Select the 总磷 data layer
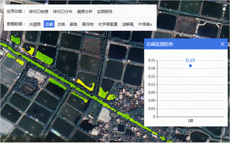The image size is (230, 143). click(x=49, y=24)
